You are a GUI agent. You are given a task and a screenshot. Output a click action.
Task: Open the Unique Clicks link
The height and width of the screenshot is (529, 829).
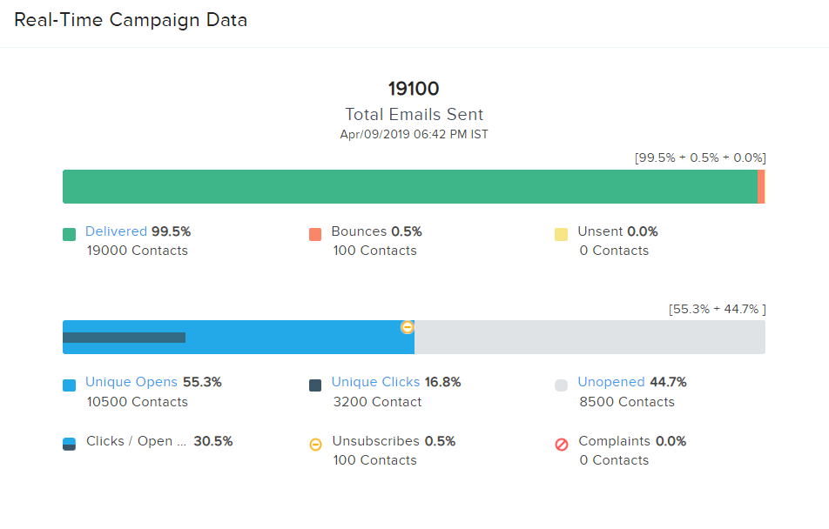pyautogui.click(x=375, y=382)
